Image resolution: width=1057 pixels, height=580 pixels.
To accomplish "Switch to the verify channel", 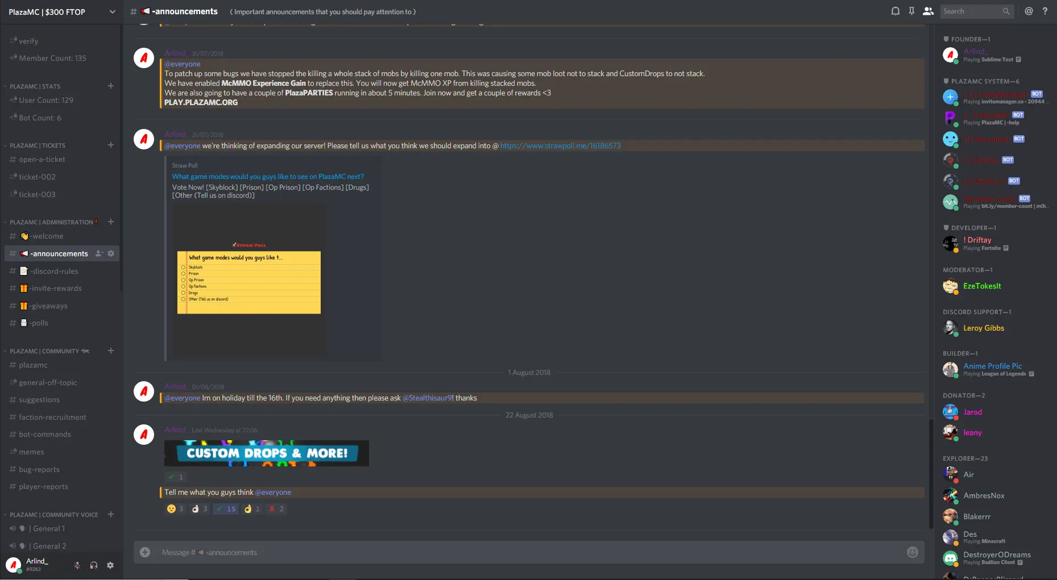I will 61,41.
